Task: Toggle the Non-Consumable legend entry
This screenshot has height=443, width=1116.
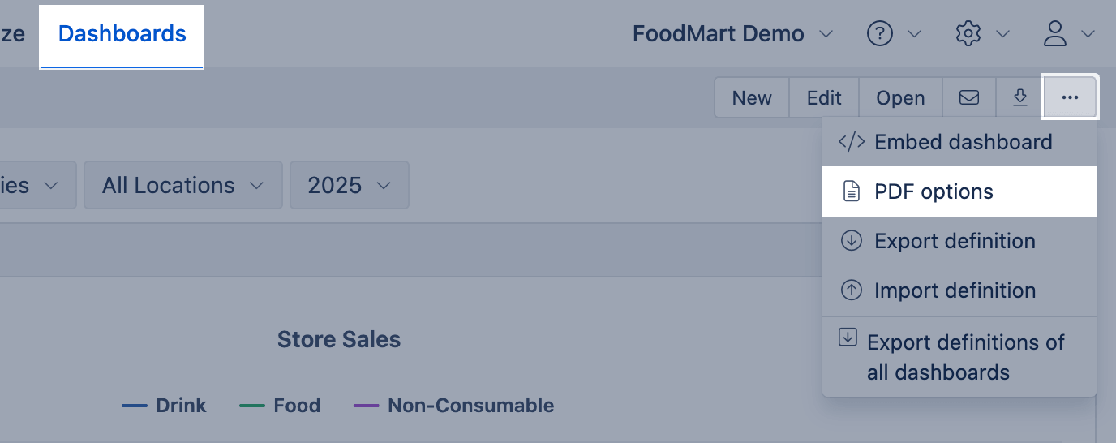Action: [x=454, y=405]
